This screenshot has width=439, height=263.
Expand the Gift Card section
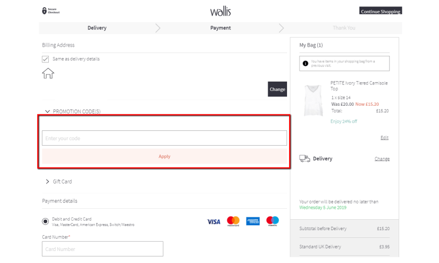point(48,181)
